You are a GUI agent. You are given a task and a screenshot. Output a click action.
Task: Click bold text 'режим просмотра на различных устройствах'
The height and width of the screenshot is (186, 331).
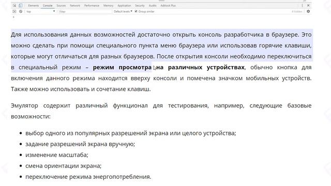[x=169, y=67]
